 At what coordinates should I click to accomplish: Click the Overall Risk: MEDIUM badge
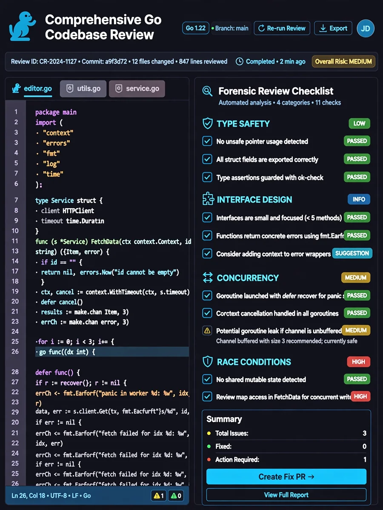tap(343, 61)
